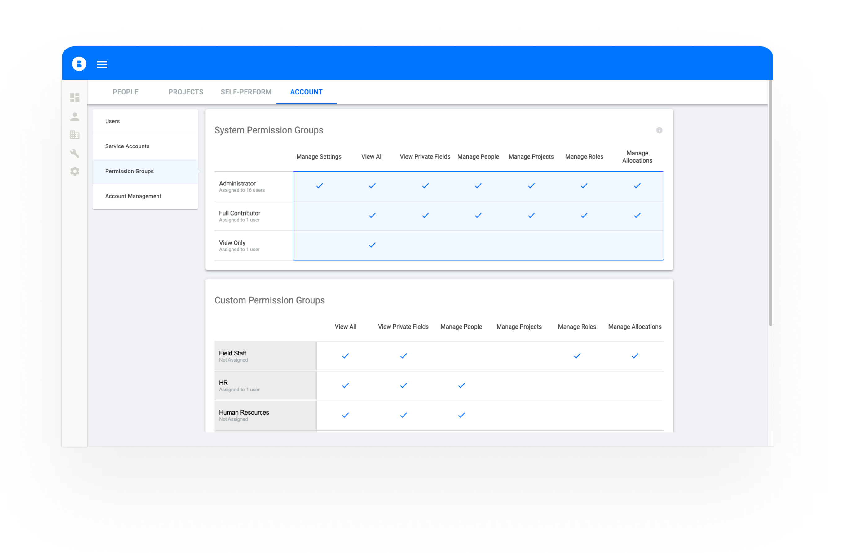This screenshot has width=847, height=553.
Task: Click the person icon in left sidebar
Action: coord(75,117)
